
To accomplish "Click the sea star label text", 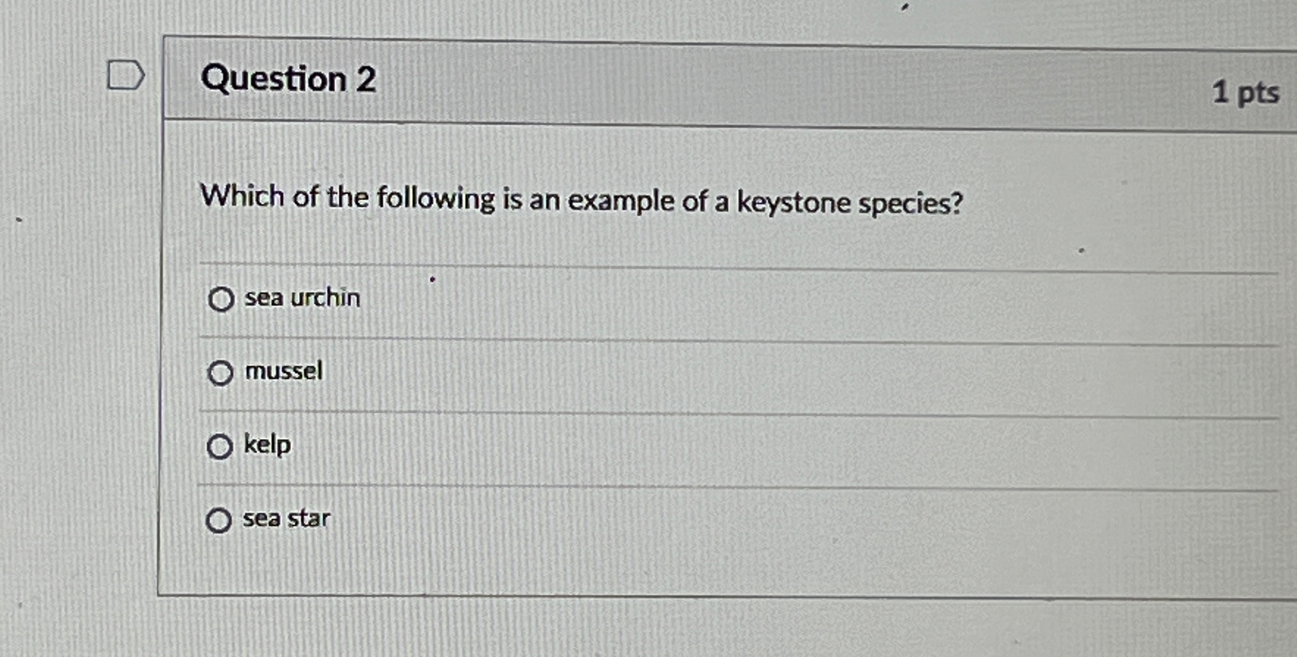I will point(286,519).
